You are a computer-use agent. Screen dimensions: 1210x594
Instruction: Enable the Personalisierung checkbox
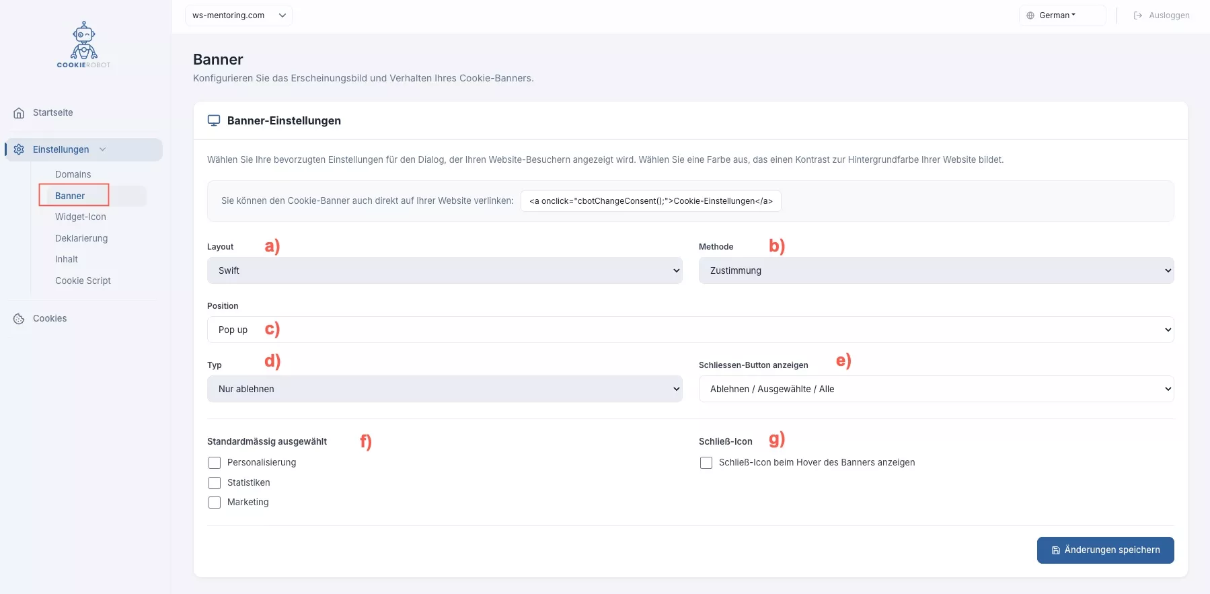(x=215, y=463)
